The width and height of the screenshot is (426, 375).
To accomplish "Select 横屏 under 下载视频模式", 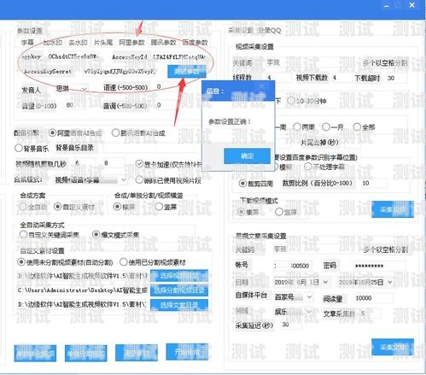I will coord(248,212).
